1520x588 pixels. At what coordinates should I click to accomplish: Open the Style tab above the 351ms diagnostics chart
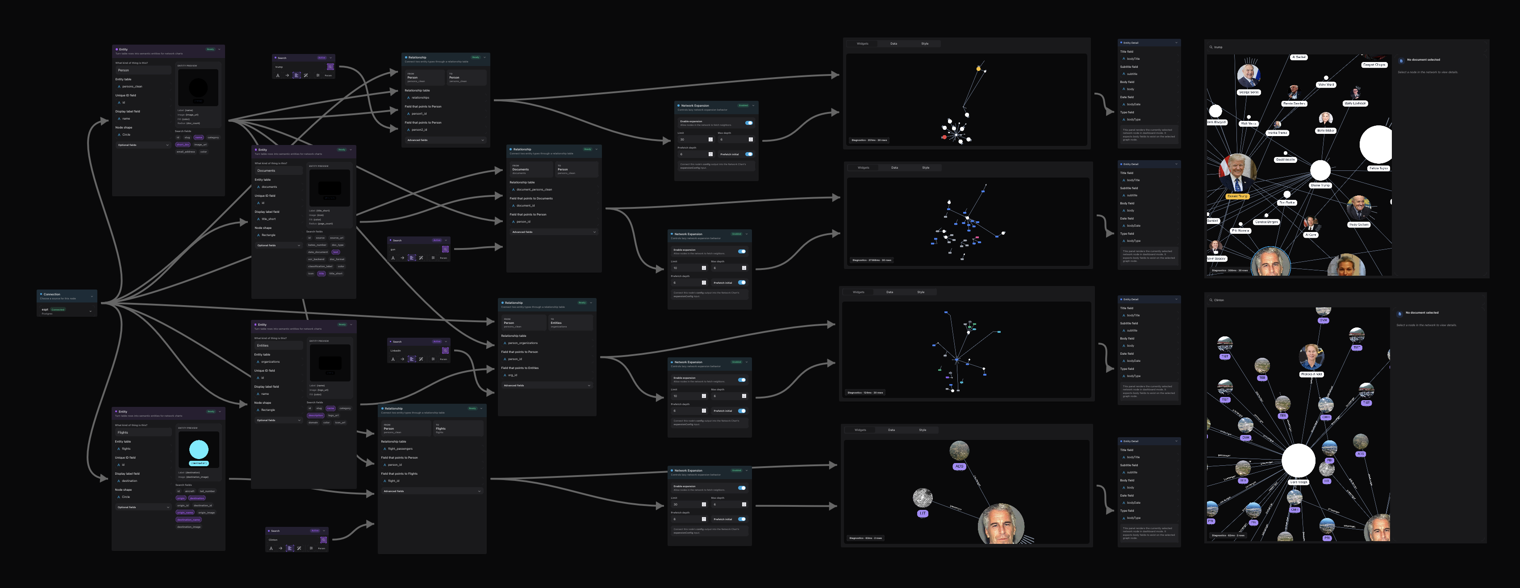click(x=925, y=44)
